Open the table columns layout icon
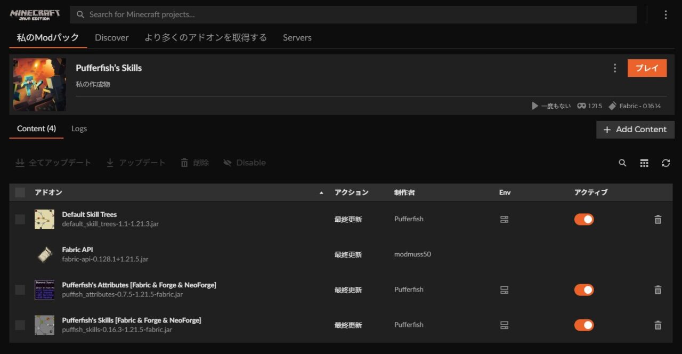The width and height of the screenshot is (682, 354). click(644, 163)
